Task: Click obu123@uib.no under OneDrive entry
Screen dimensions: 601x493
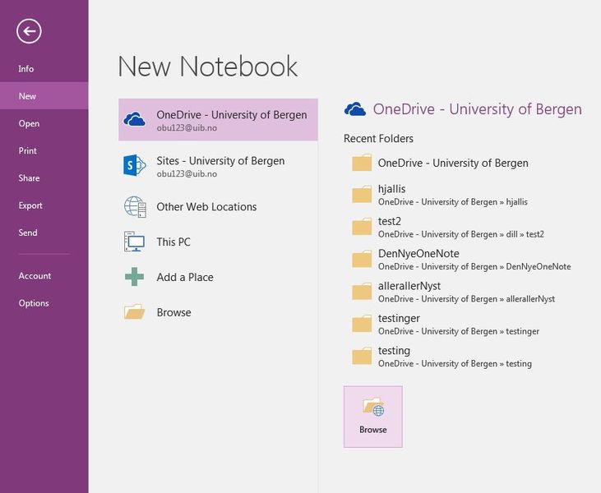Action: tap(187, 128)
